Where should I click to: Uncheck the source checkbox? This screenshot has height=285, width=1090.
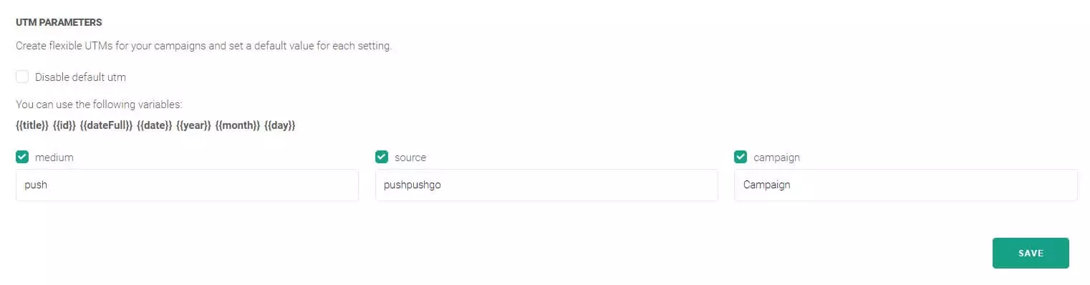(x=382, y=157)
